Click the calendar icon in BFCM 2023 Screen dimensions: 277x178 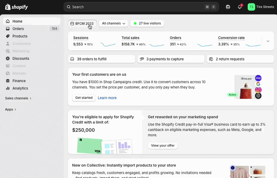pos(72,24)
